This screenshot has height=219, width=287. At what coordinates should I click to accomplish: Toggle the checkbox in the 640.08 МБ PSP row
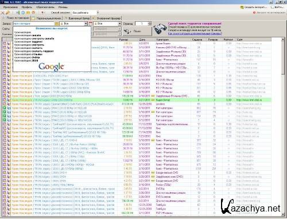click(5, 213)
